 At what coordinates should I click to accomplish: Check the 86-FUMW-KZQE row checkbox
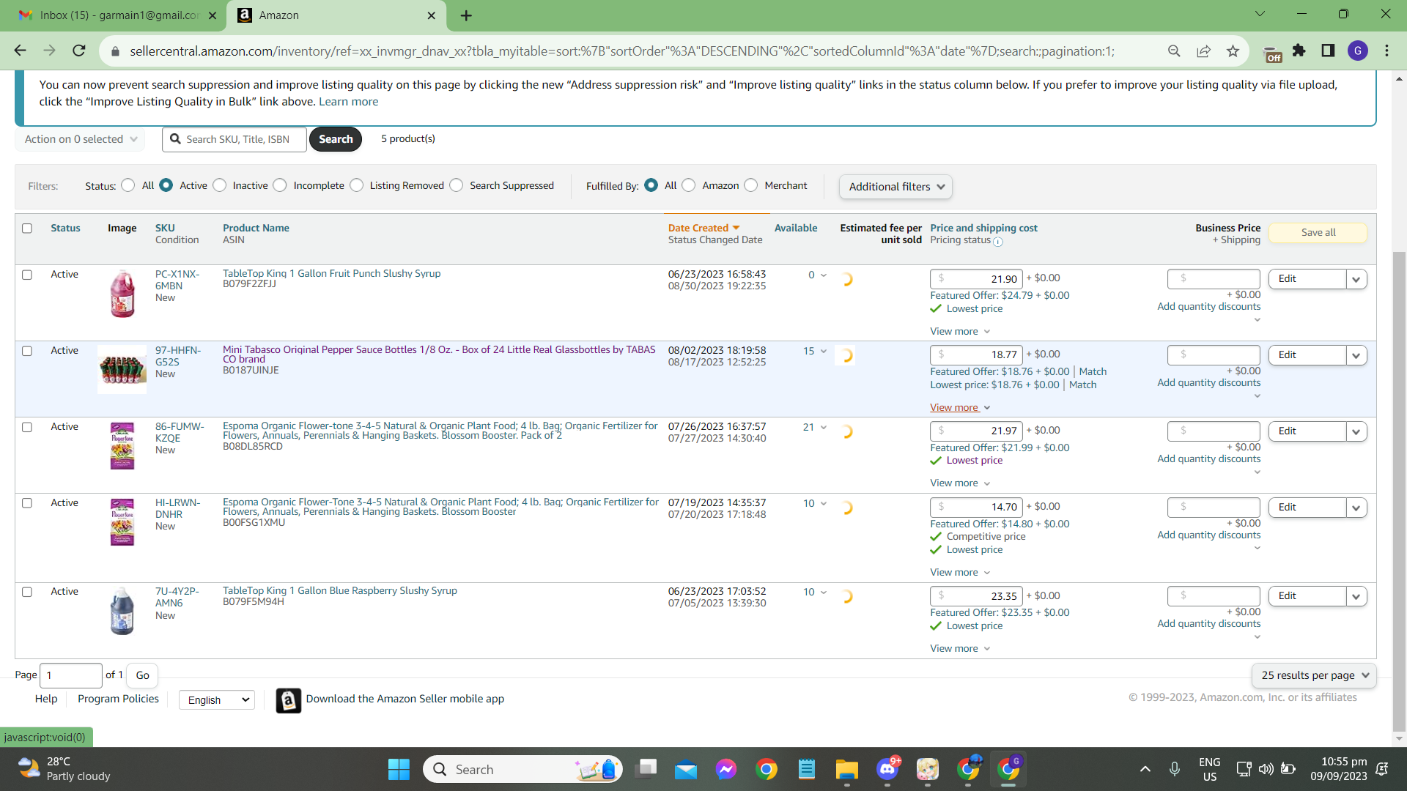click(27, 427)
